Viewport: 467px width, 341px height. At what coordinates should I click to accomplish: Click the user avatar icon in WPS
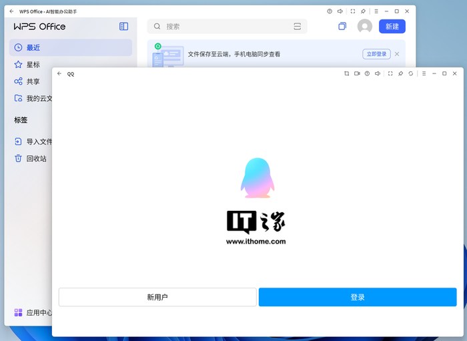[364, 26]
